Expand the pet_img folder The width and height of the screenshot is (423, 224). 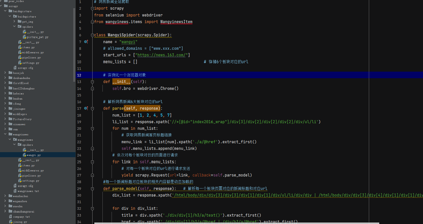tap(14, 22)
